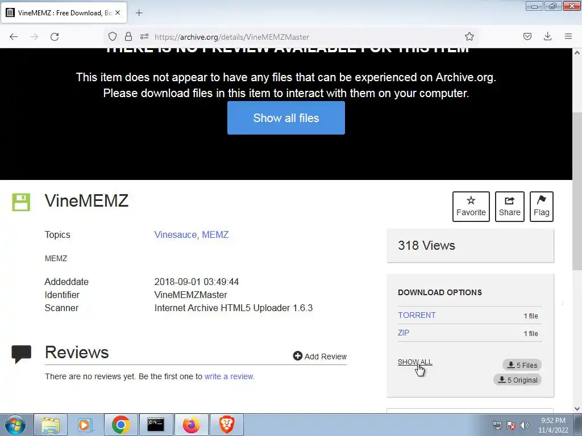The width and height of the screenshot is (582, 436).
Task: Click the Reviews speech bubble icon
Action: click(x=22, y=354)
